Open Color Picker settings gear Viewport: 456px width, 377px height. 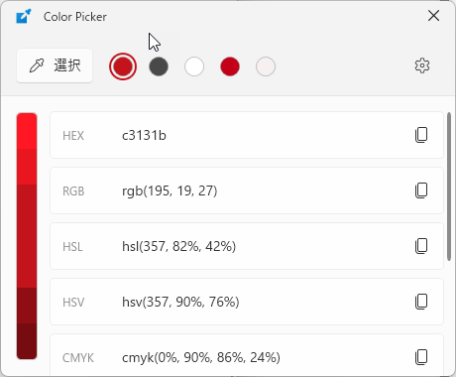coord(422,65)
